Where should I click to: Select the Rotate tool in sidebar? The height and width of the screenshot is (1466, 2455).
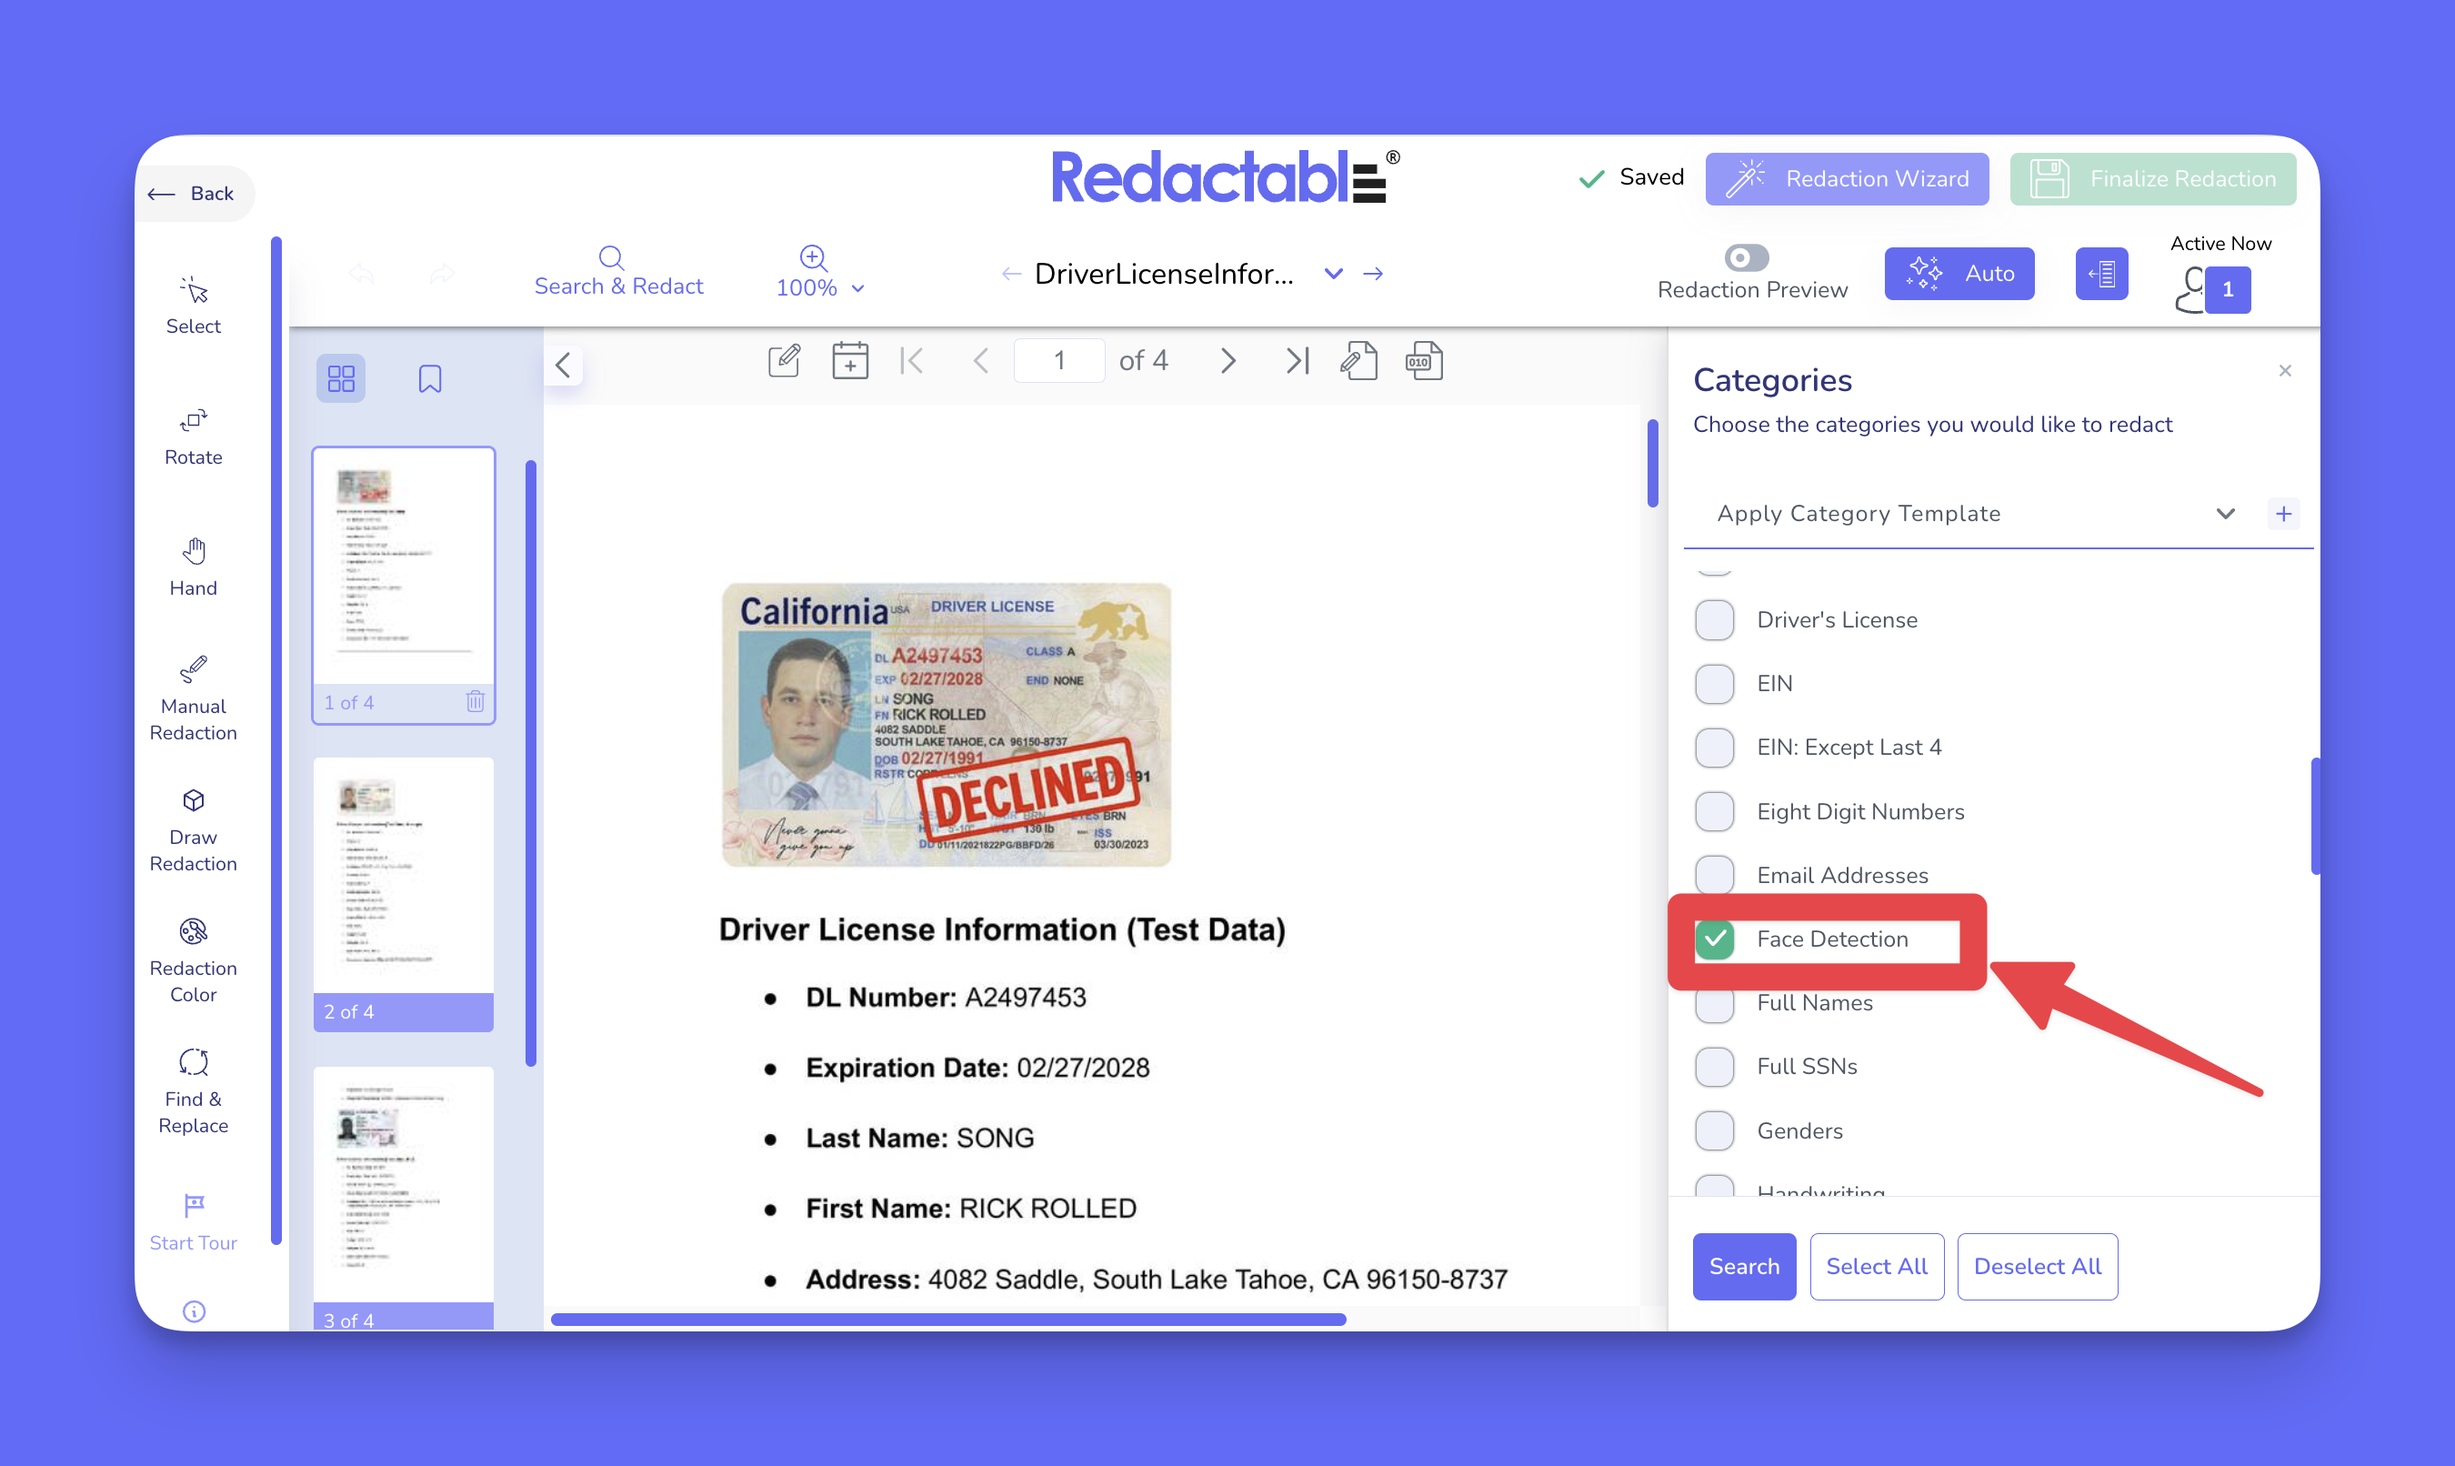pos(193,436)
